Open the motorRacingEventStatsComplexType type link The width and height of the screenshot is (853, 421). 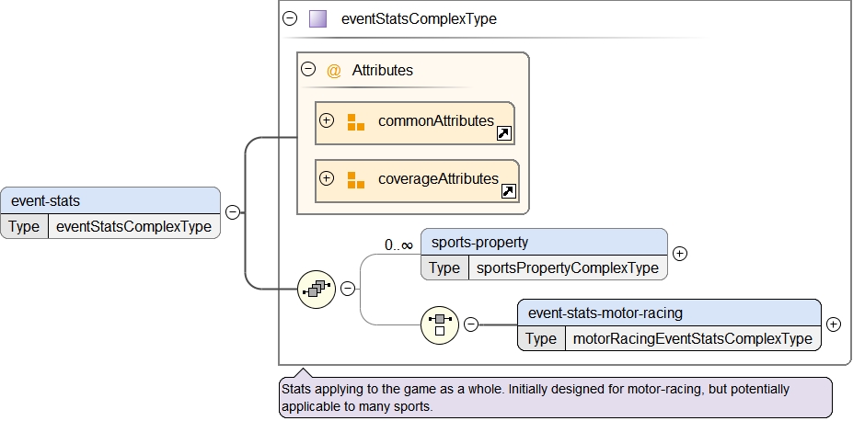(692, 338)
